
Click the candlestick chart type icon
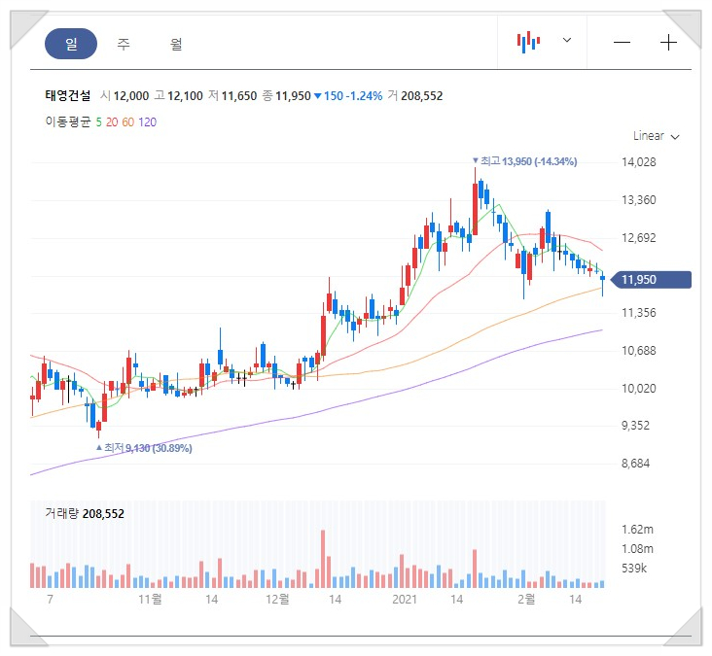tap(528, 42)
